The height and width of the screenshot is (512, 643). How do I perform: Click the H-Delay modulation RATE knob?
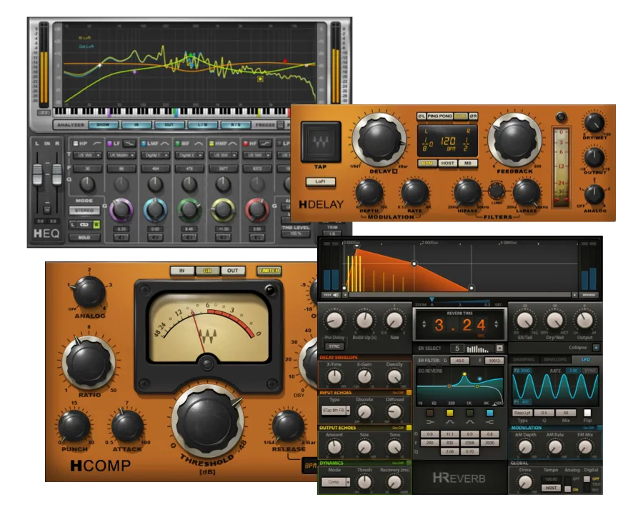point(414,193)
